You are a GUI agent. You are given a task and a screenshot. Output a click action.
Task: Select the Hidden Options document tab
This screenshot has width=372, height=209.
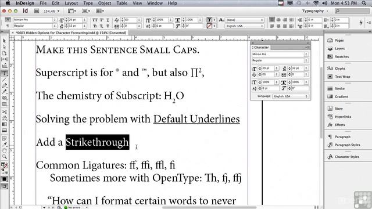71,33
